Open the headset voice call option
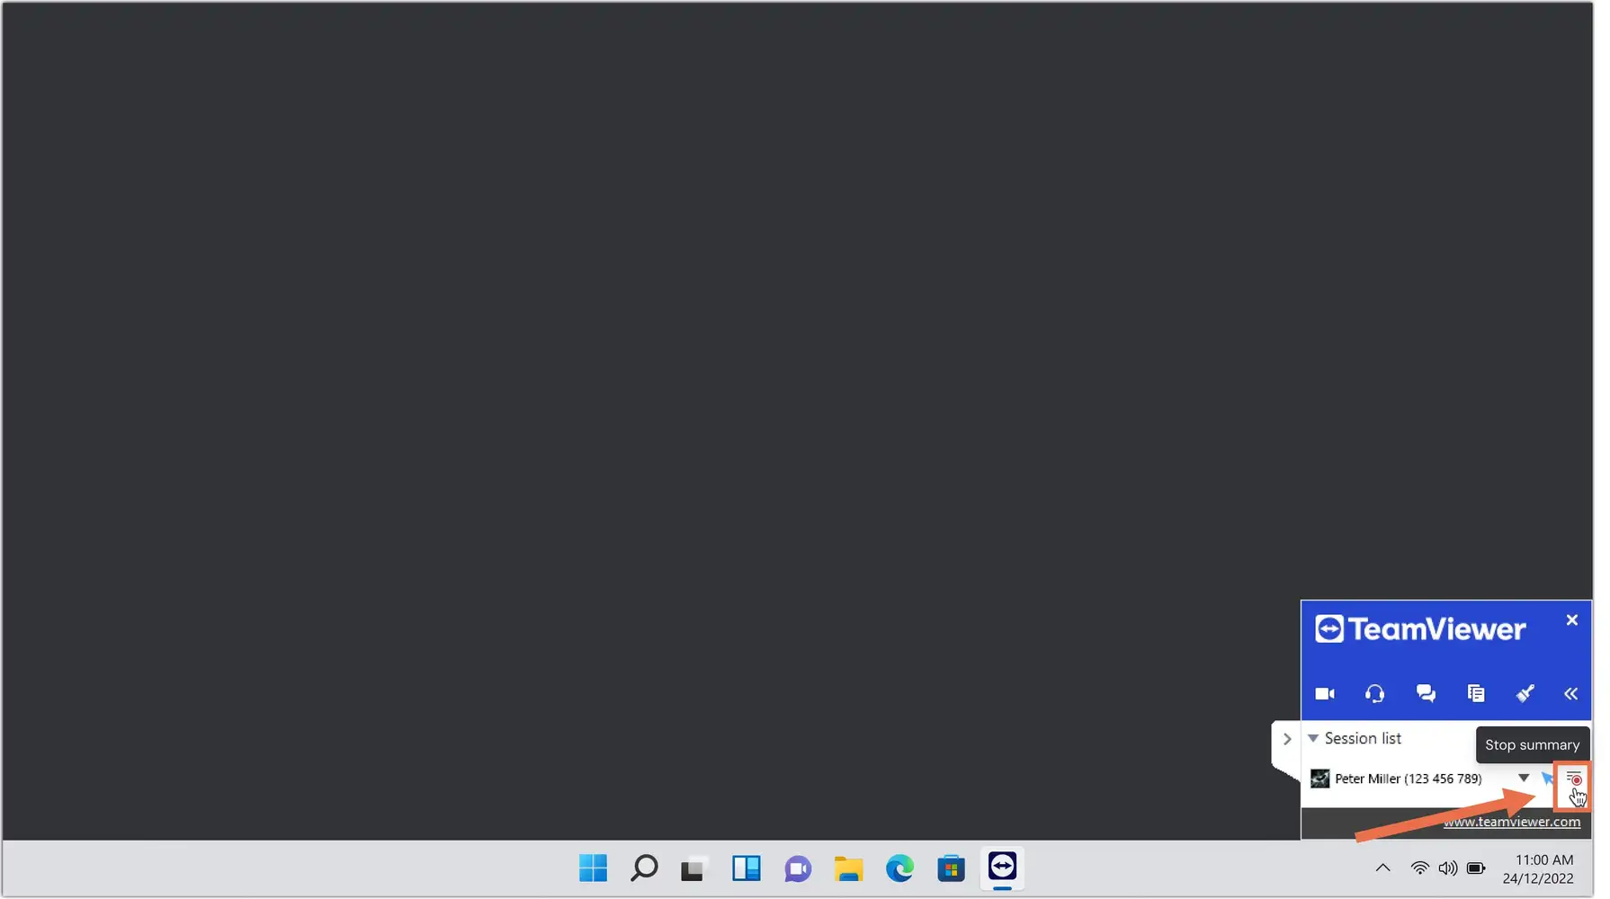The image size is (1610, 899). coord(1374,693)
